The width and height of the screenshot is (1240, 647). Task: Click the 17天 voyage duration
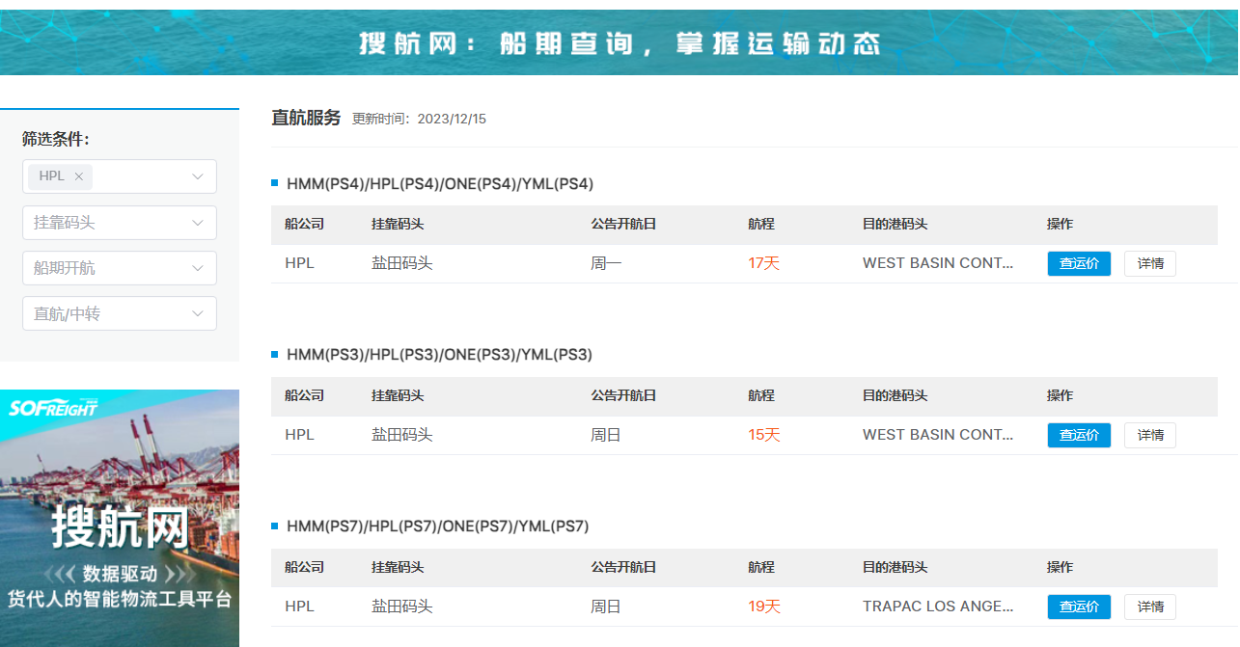pos(763,263)
